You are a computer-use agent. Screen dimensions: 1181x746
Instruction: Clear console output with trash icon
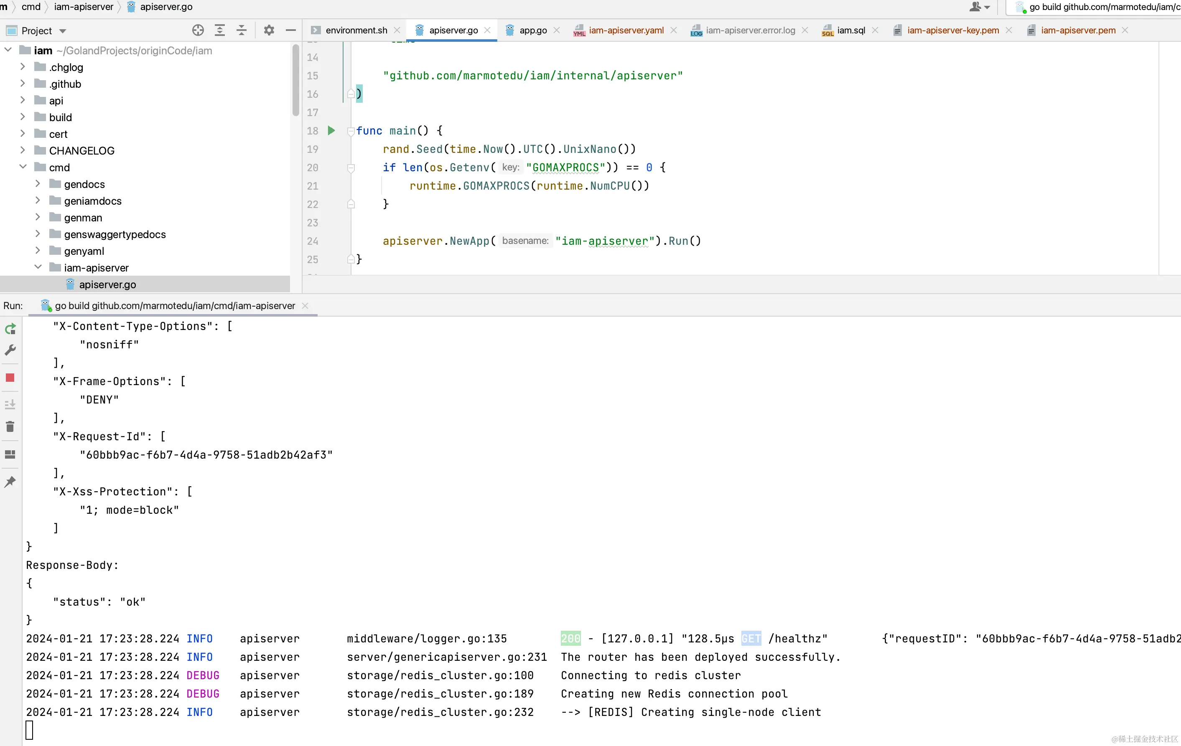(x=10, y=426)
